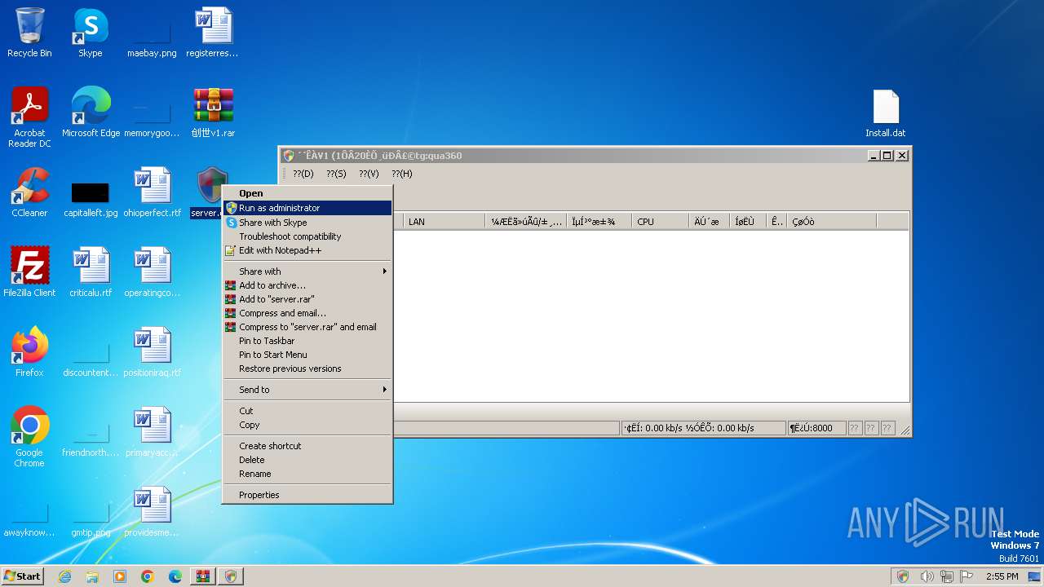
Task: Click volume icon in system tray
Action: (927, 576)
